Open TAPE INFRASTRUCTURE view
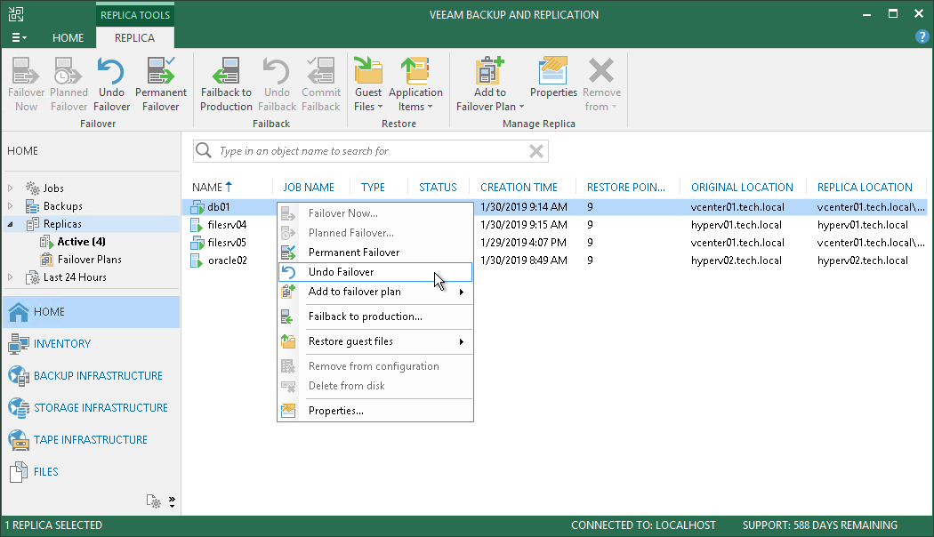 pyautogui.click(x=91, y=440)
